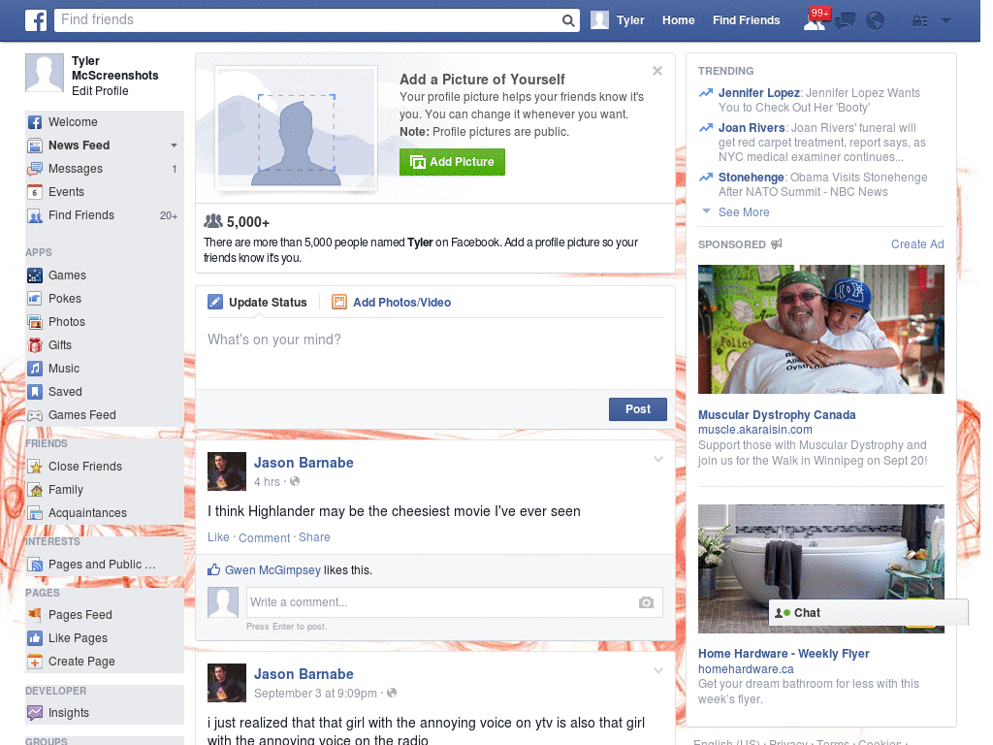Image resolution: width=993 pixels, height=745 pixels.
Task: Click the Pokes icon
Action: (x=35, y=299)
